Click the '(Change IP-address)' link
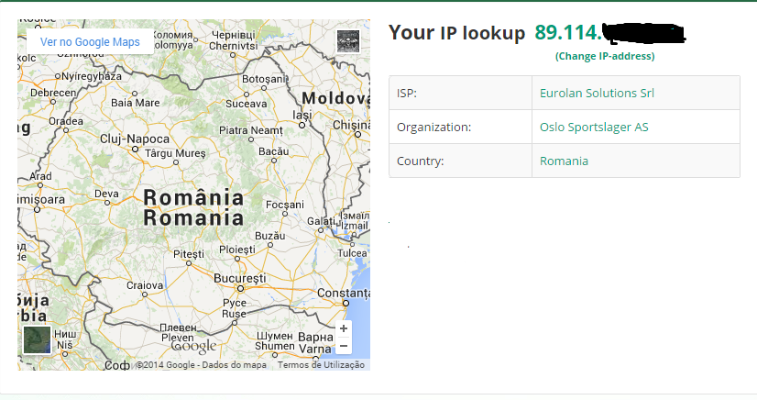This screenshot has width=757, height=400. (605, 56)
